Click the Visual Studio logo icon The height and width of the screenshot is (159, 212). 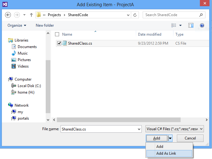click(x=5, y=4)
